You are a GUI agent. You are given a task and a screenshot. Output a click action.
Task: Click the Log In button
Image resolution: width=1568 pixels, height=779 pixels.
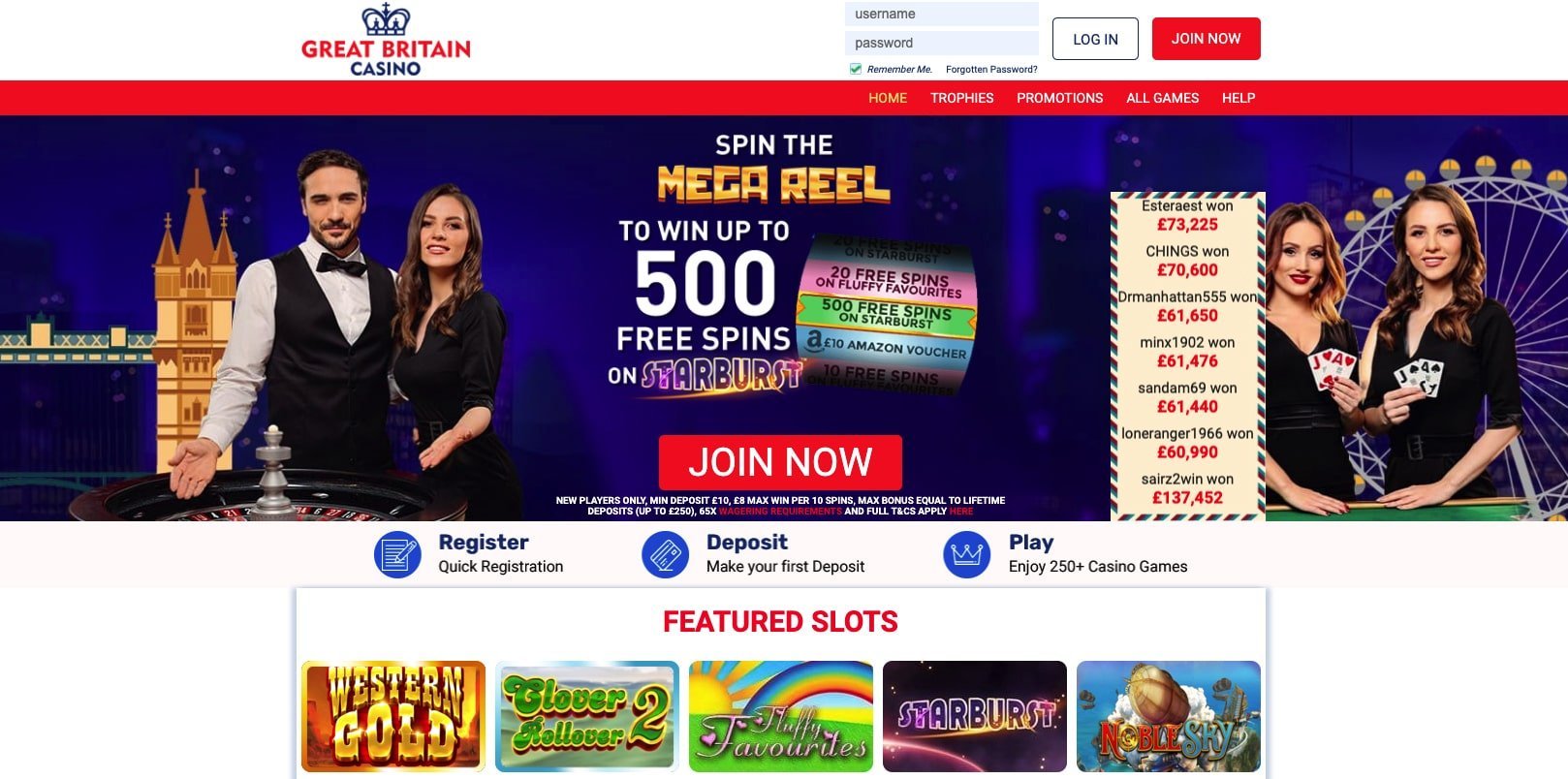click(1095, 39)
